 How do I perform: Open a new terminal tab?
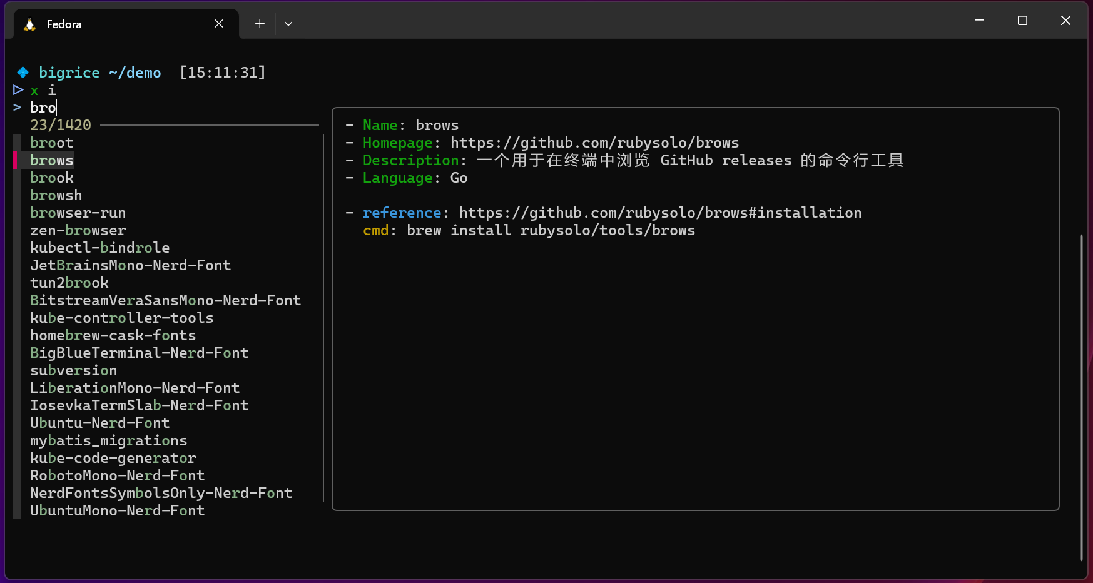pyautogui.click(x=260, y=24)
